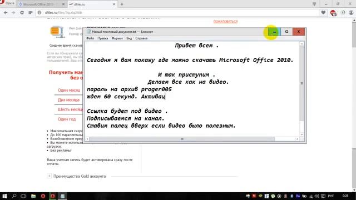The width and height of the screenshot is (356, 200).
Task: Open the first Opera taskbar icon
Action: point(43,196)
